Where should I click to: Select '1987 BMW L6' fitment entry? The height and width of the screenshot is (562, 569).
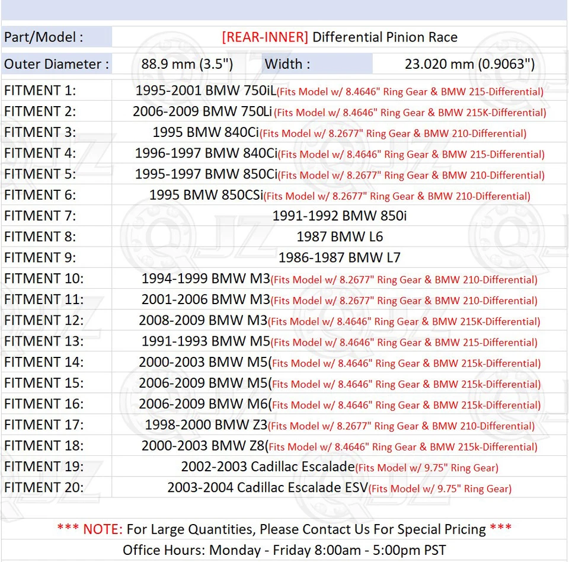340,237
